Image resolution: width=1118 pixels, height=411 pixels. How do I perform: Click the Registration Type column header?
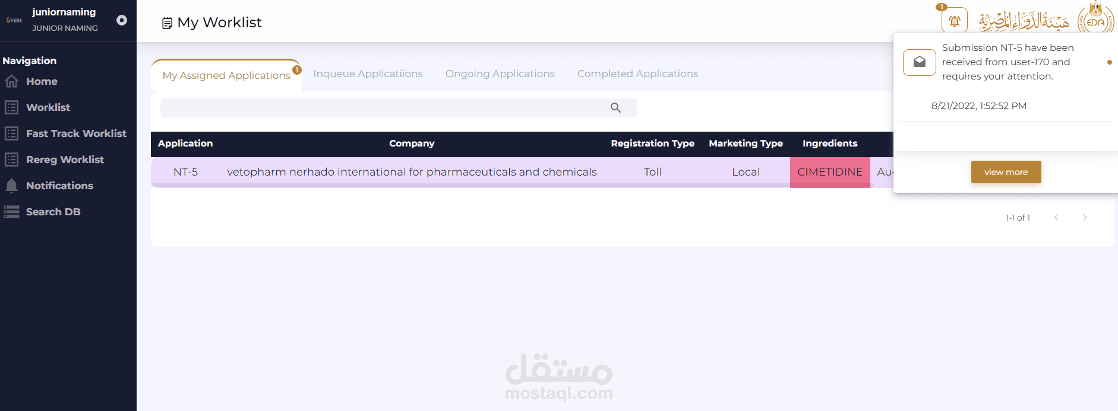tap(652, 144)
